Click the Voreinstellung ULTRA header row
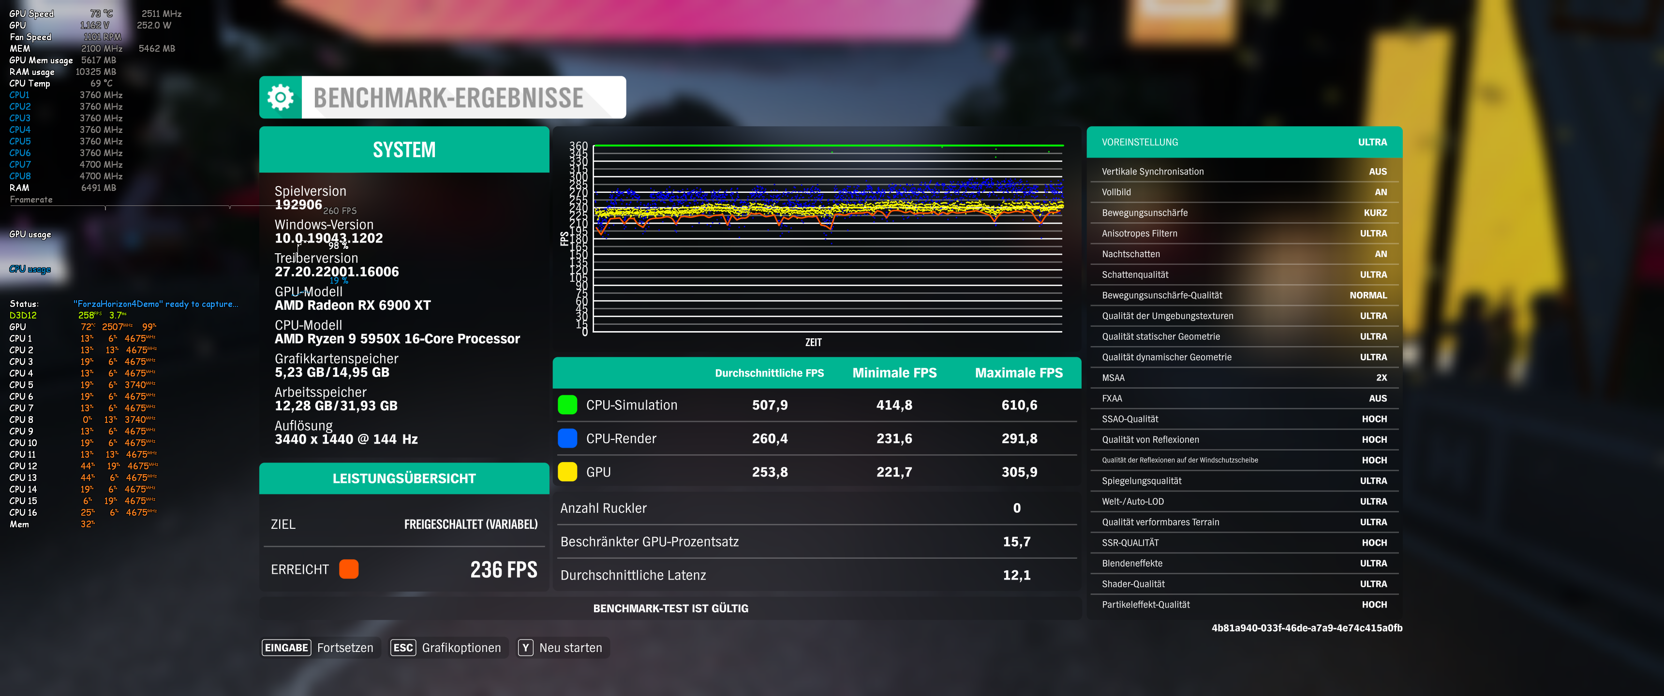Viewport: 1664px width, 696px height. tap(1244, 142)
